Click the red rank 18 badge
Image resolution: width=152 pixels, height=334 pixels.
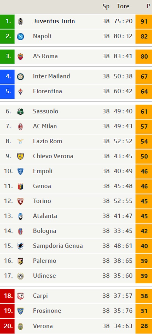7,296
